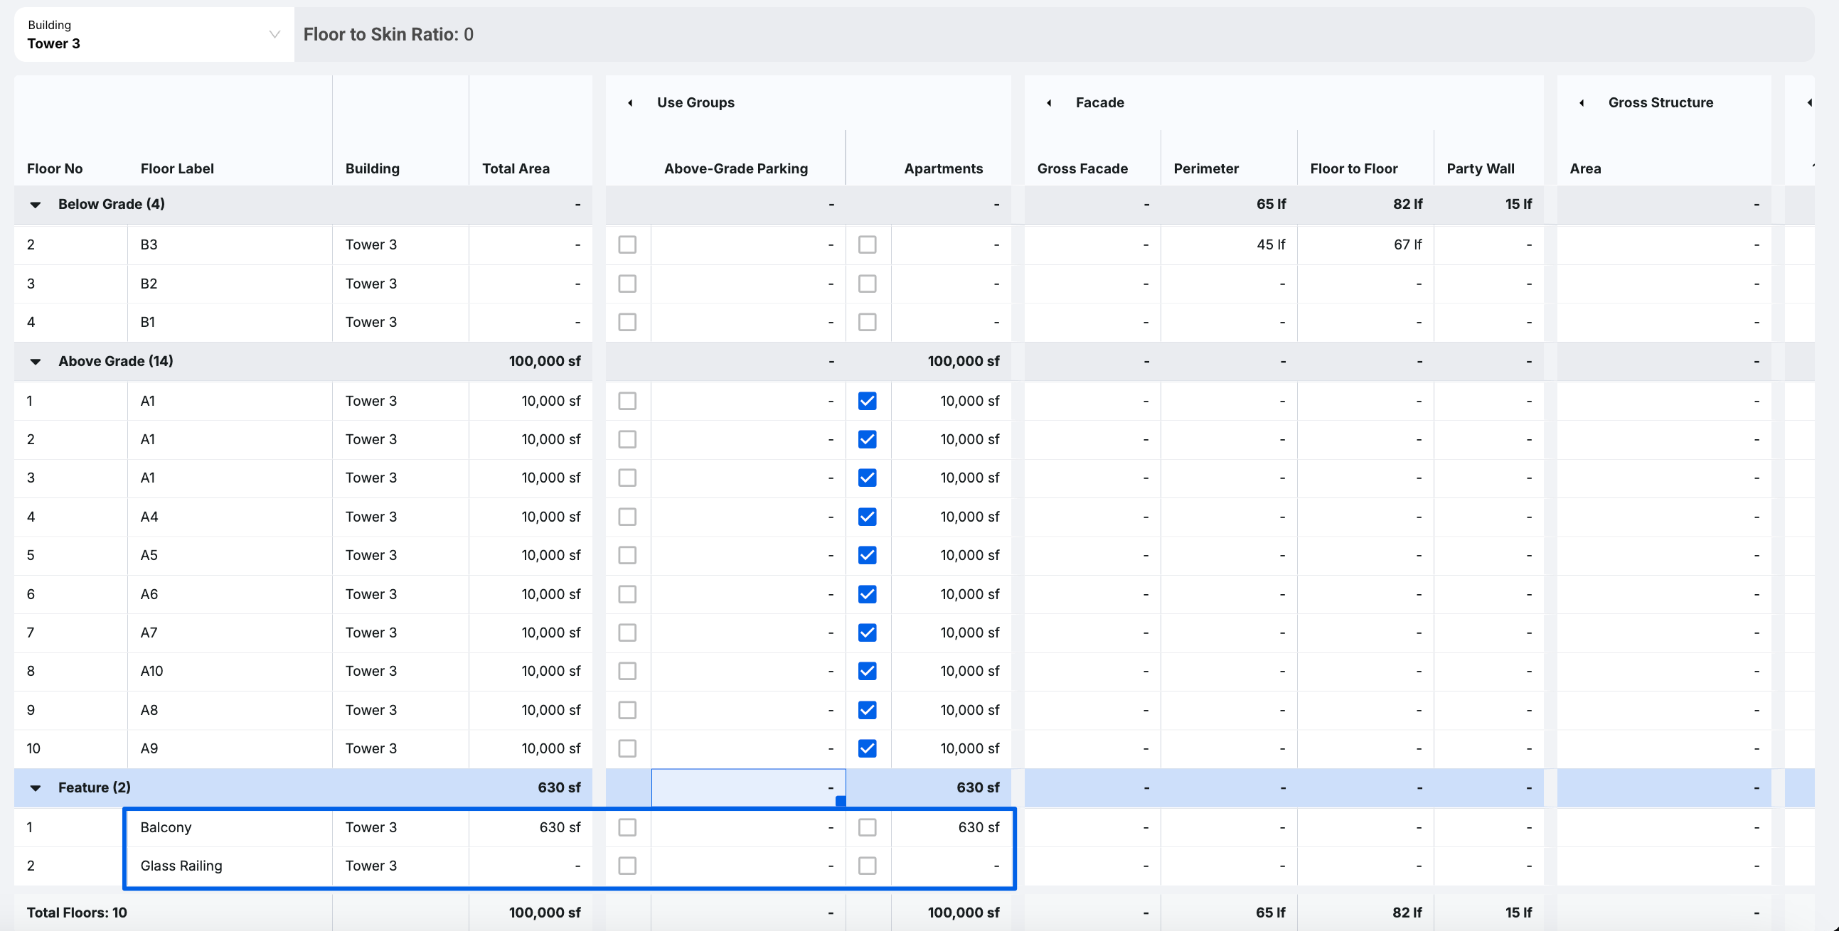Click the Perimeter column header
1839x931 pixels.
[1206, 168]
